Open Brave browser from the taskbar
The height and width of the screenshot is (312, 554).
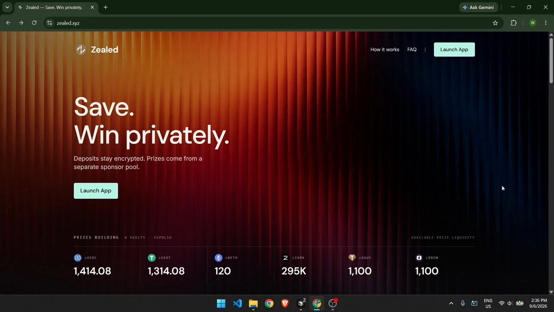tap(285, 303)
